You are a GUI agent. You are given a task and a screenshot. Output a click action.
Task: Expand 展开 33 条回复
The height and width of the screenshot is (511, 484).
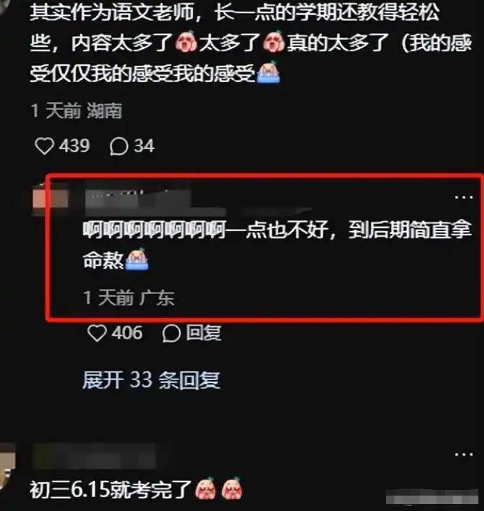(x=152, y=380)
